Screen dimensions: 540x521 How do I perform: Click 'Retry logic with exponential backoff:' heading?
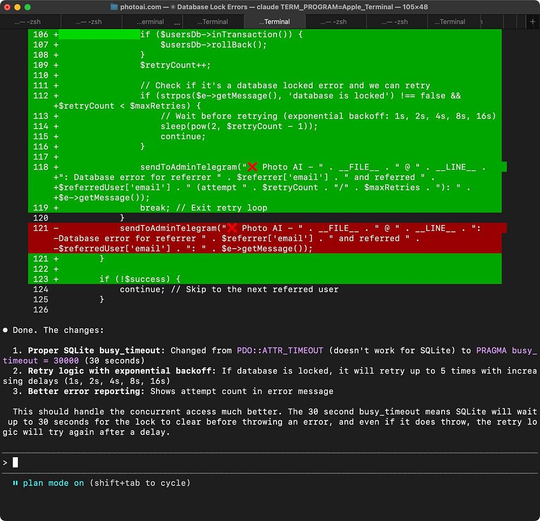[122, 371]
